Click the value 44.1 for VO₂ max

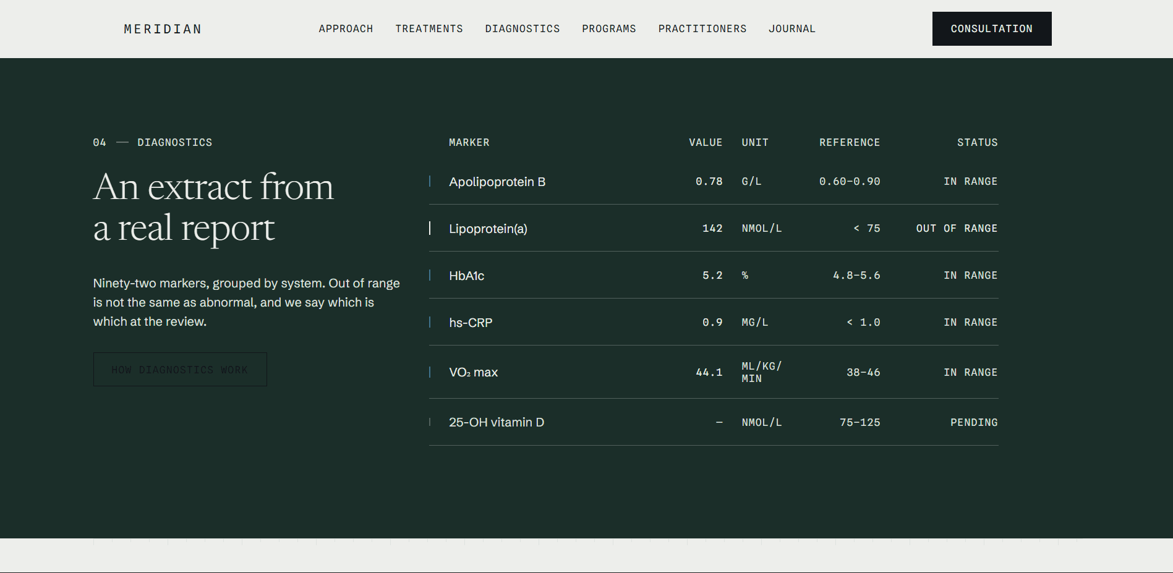click(709, 373)
